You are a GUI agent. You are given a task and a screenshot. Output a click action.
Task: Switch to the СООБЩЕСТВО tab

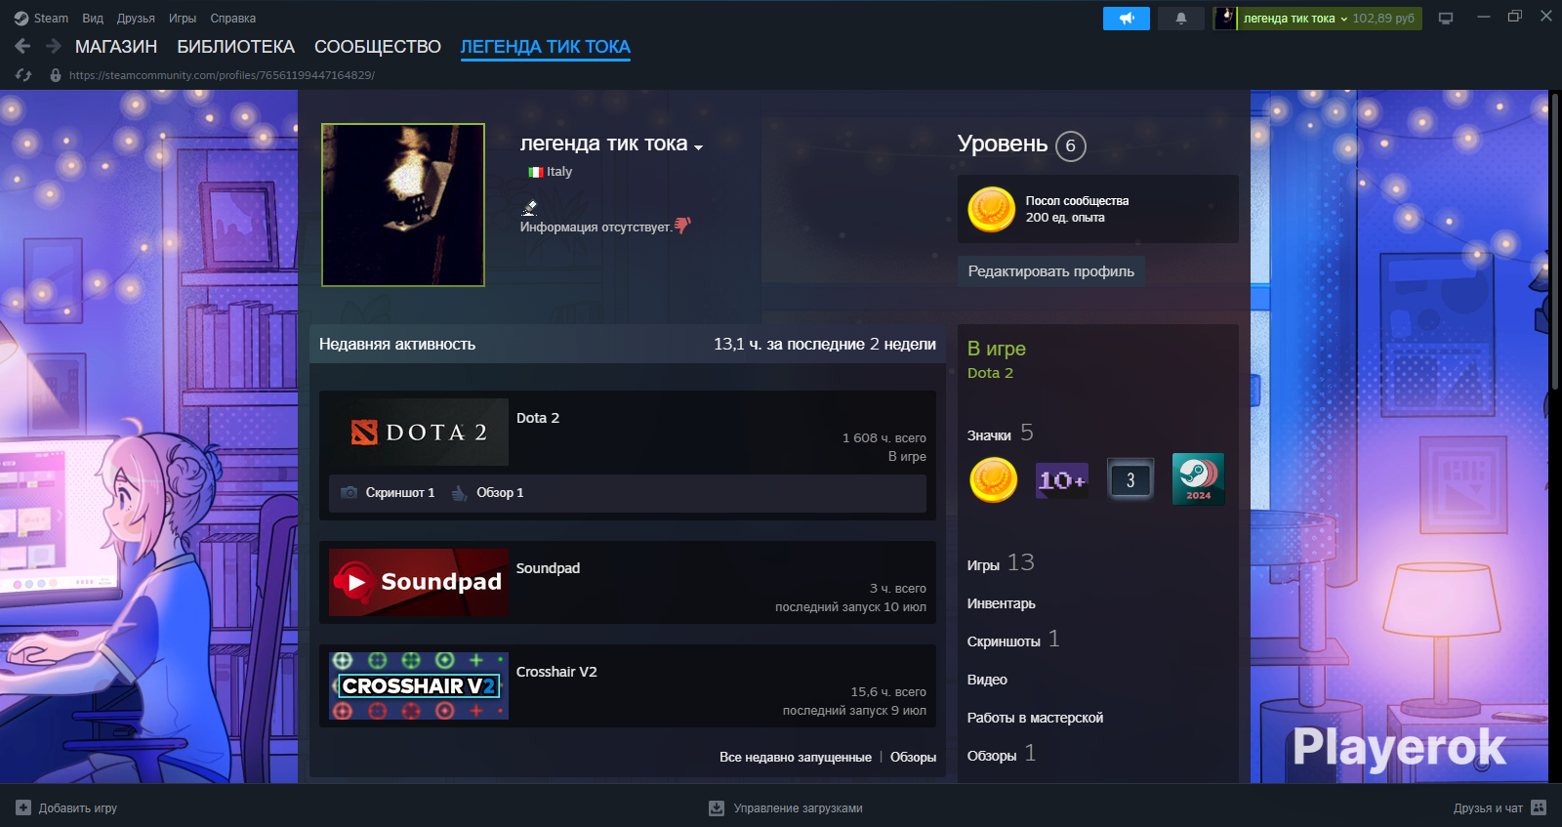tap(378, 47)
